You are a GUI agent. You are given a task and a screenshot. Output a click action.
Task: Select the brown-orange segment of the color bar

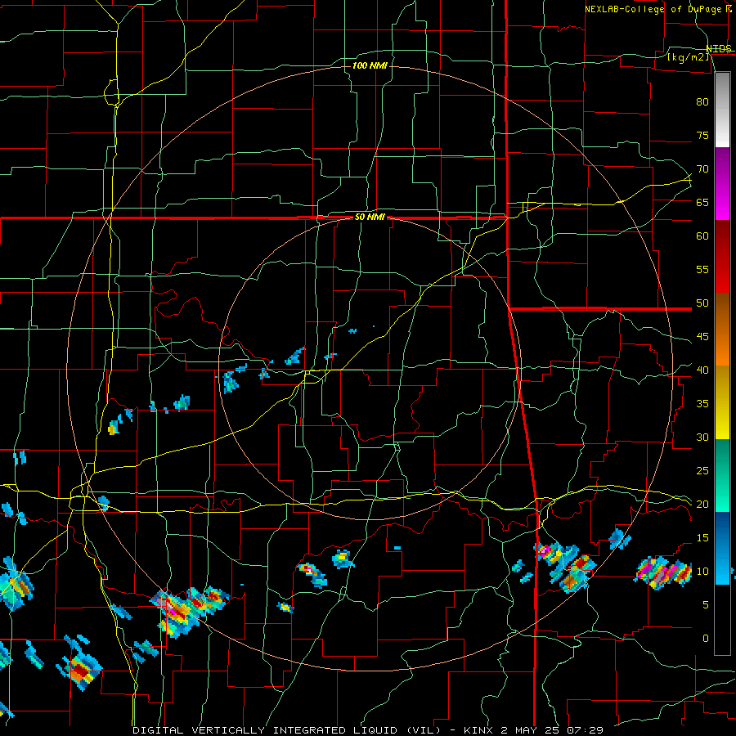point(722,330)
